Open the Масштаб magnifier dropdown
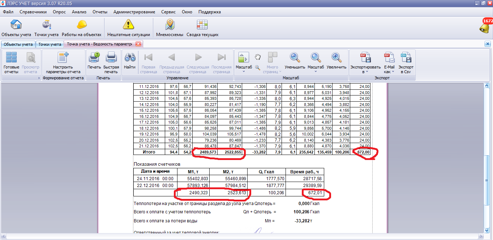 [x=316, y=63]
